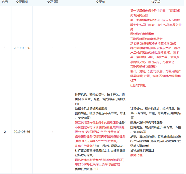The width and height of the screenshot is (186, 174).
Task: Select the "变更后" column header
Action: [x=156, y=2]
